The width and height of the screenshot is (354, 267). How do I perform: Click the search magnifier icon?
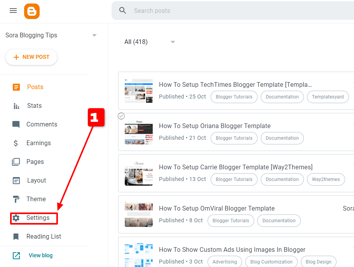[122, 10]
